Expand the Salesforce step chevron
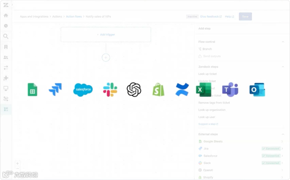This screenshot has width=290, height=180. coord(282,156)
